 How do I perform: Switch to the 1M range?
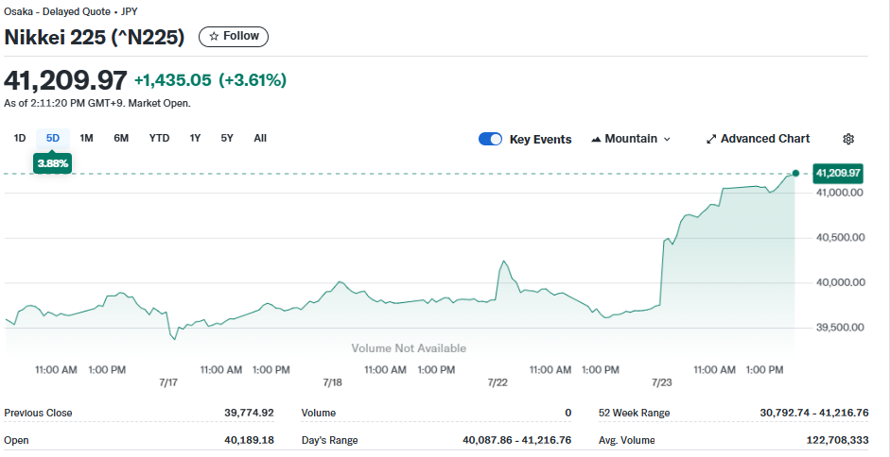(x=86, y=138)
